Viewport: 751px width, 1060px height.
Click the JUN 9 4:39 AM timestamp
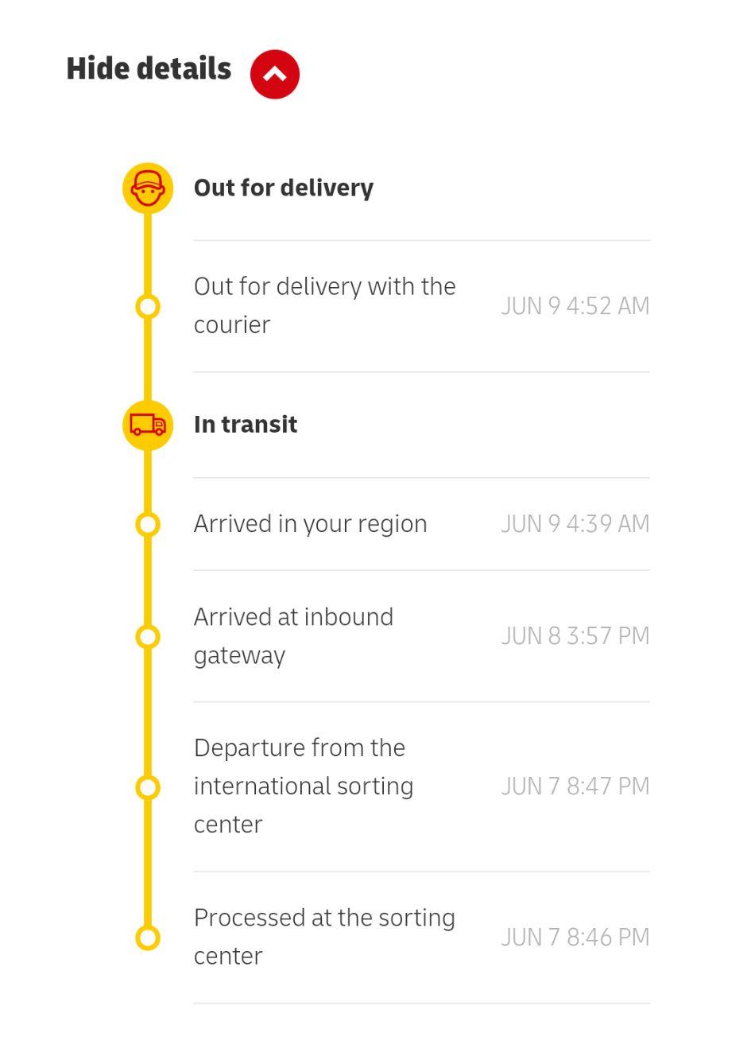tap(575, 524)
